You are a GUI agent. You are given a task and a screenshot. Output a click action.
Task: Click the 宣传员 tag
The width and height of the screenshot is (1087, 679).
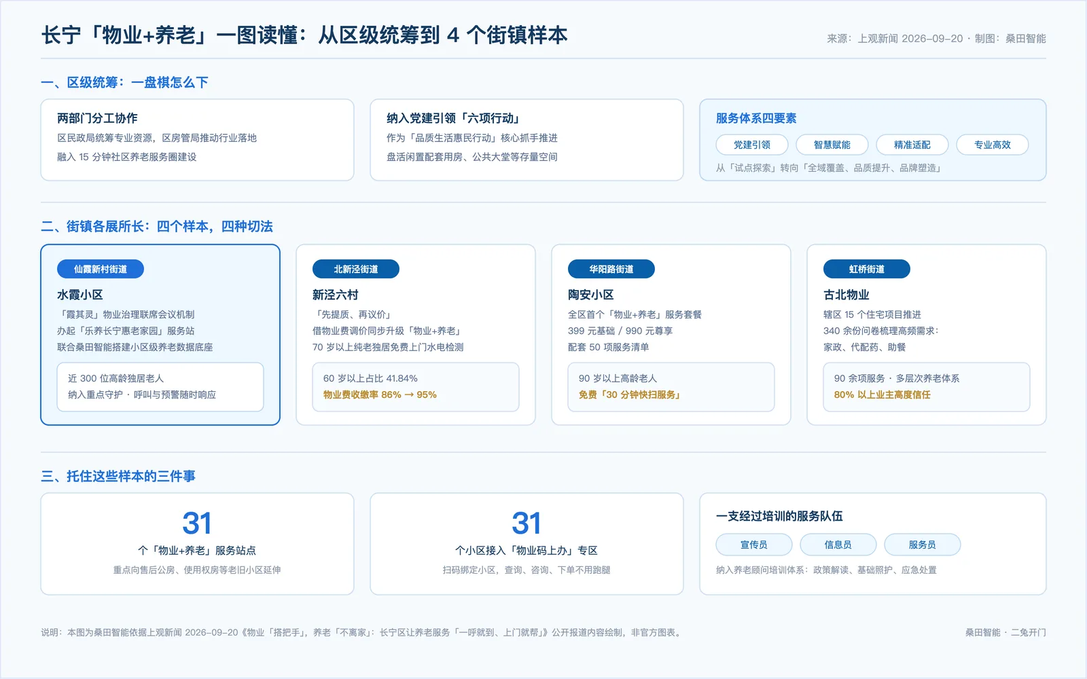754,545
